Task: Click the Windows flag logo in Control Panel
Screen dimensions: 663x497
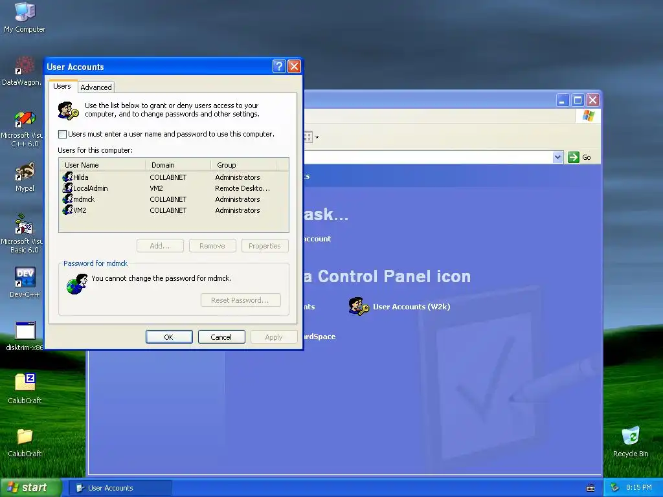Action: point(588,116)
